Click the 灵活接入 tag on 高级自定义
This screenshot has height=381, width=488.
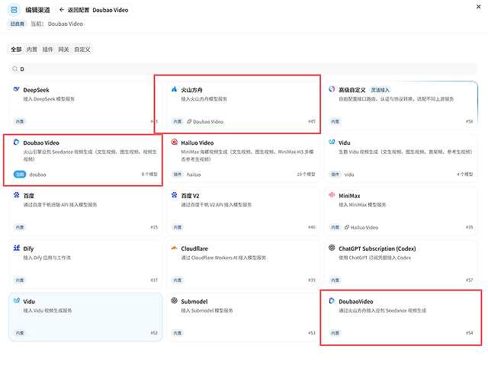[x=380, y=90]
